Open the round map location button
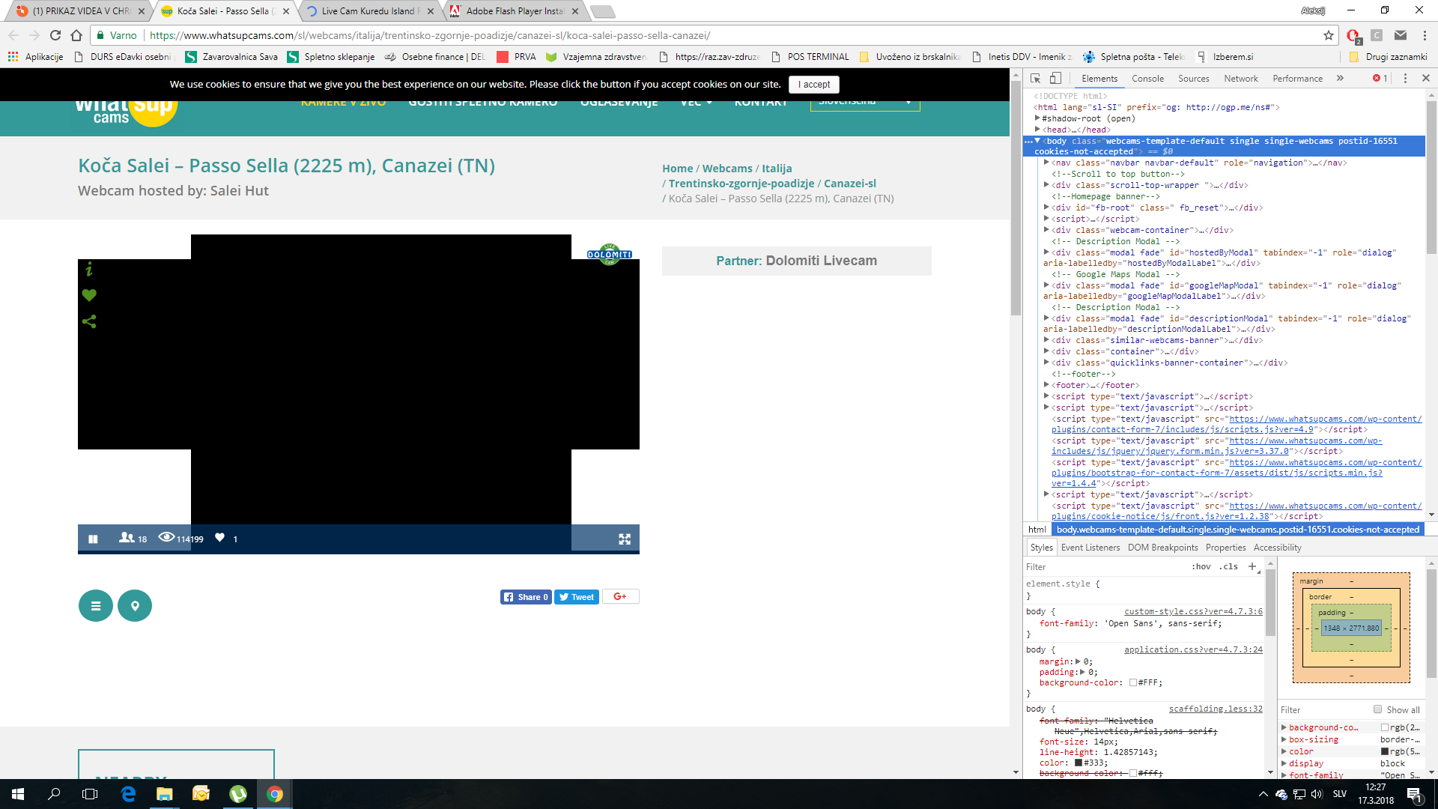Screen dimensions: 1438x809 click(x=135, y=606)
